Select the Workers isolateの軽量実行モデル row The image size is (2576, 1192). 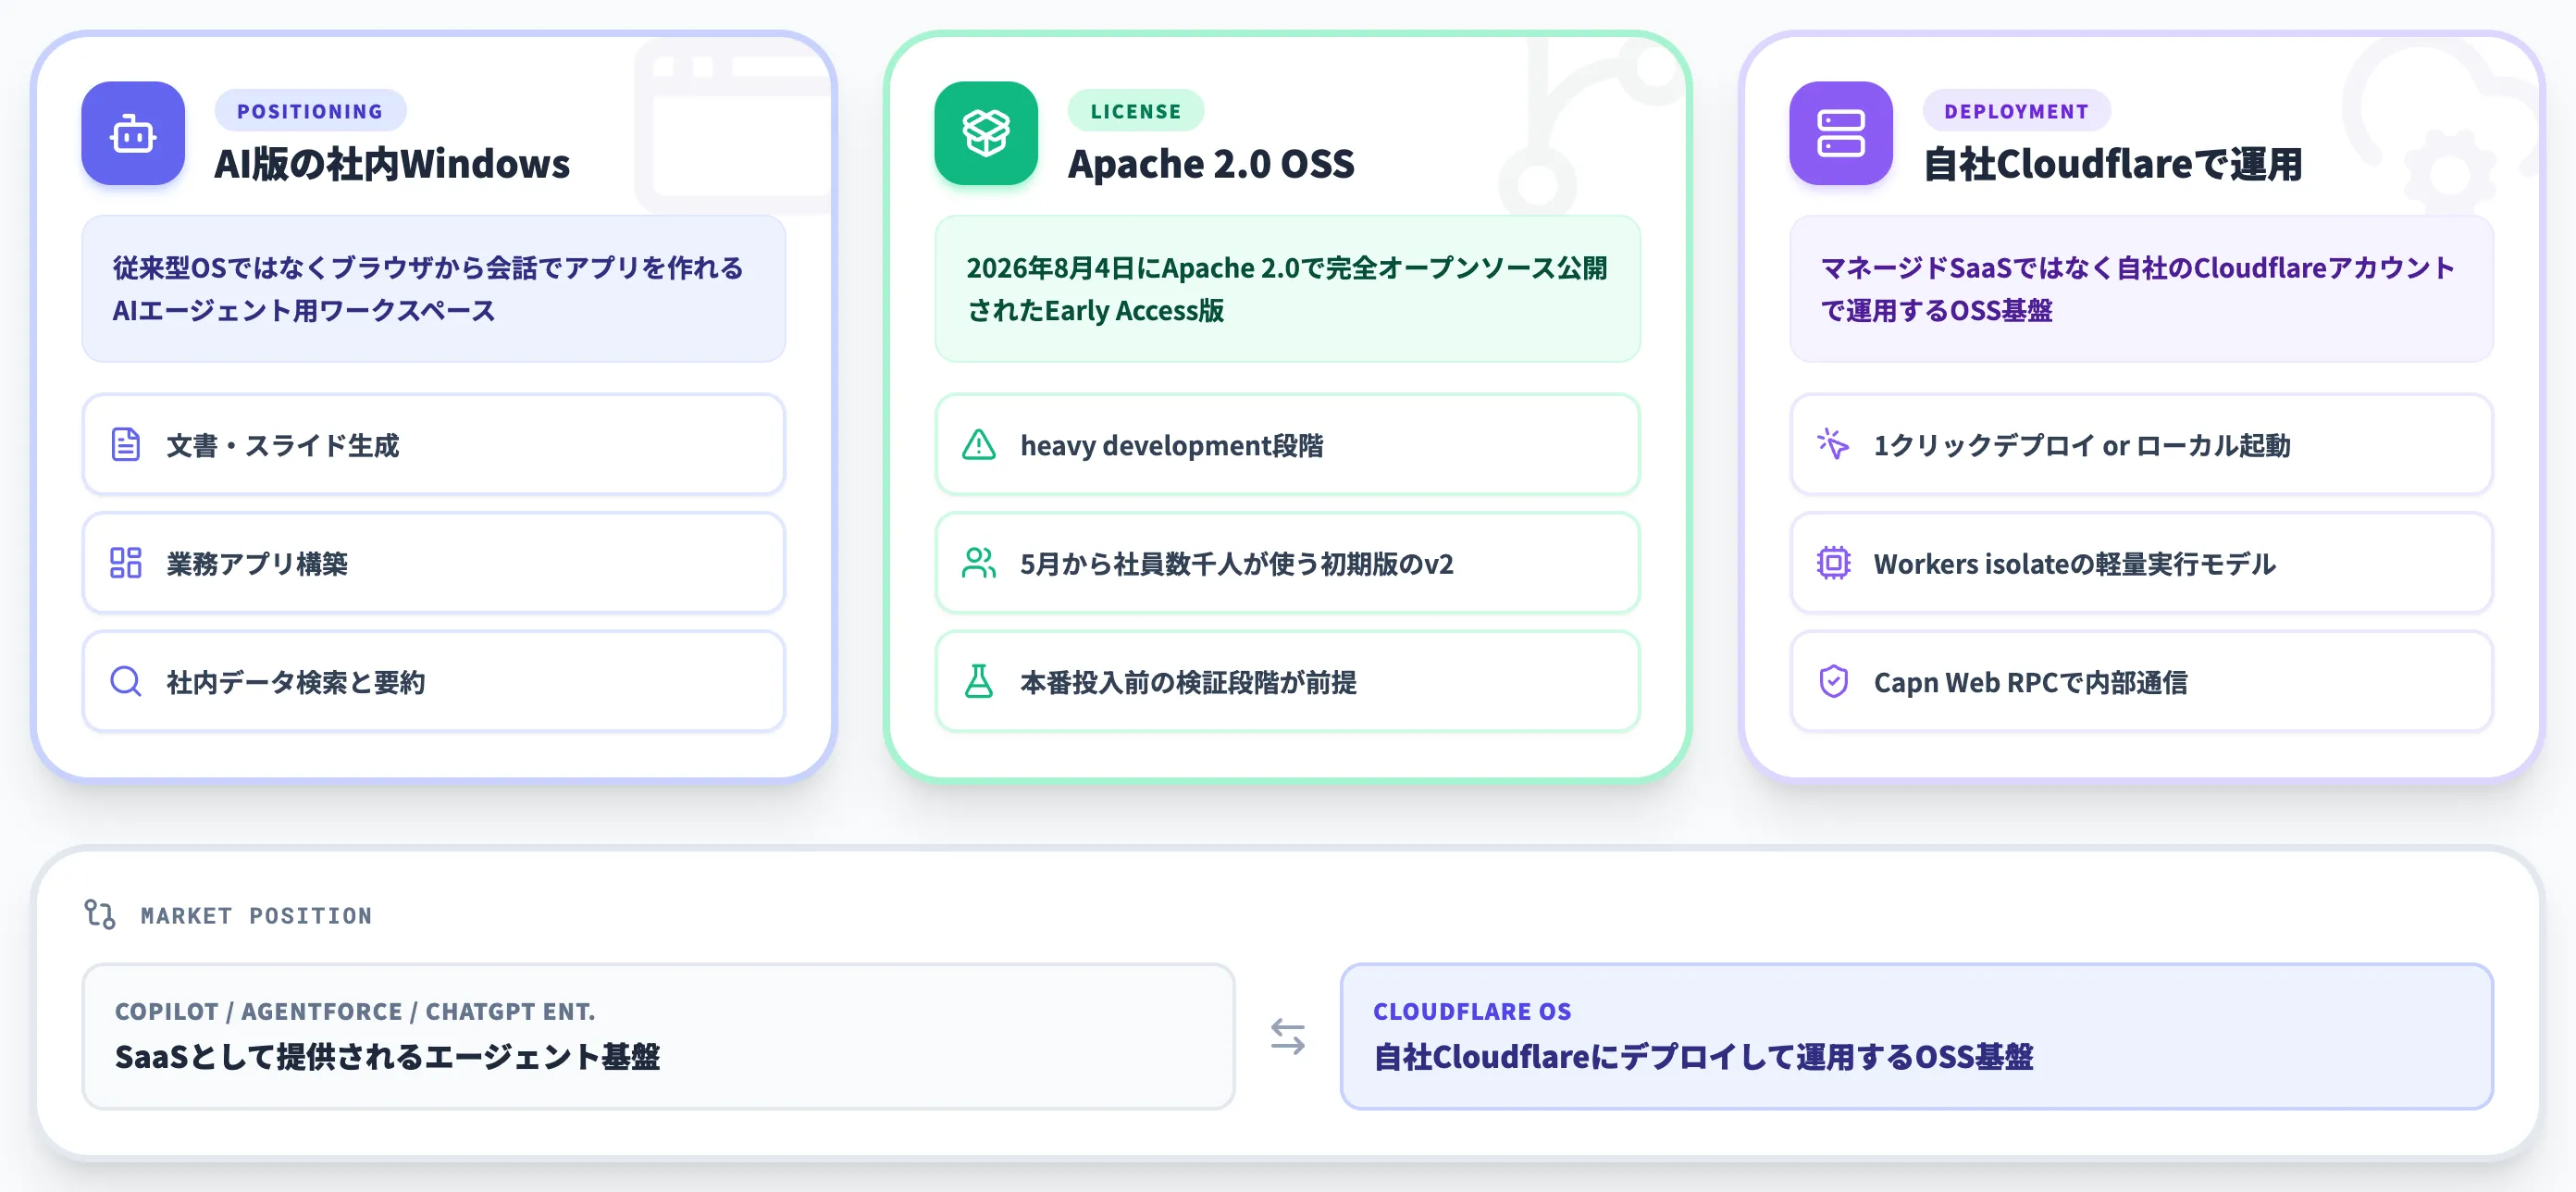[2142, 563]
